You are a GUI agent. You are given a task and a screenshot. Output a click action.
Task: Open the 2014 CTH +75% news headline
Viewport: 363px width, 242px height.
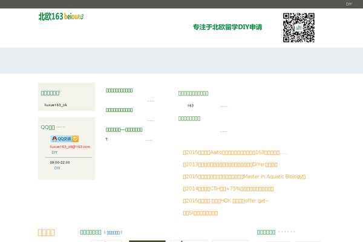228,189
